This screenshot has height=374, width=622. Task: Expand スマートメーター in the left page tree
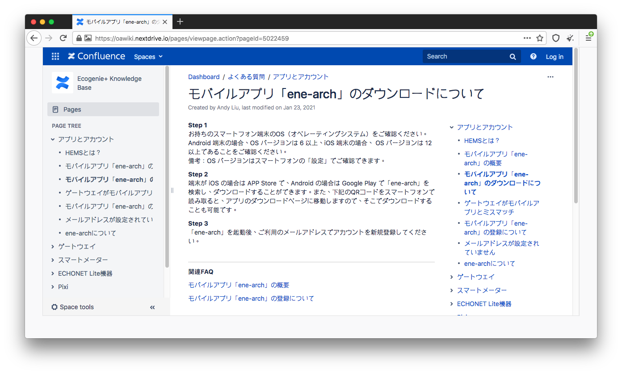pos(53,260)
